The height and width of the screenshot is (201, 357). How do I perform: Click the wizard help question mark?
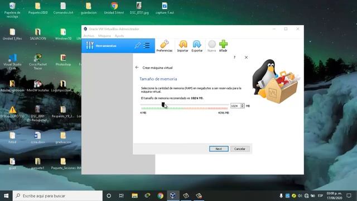[x=234, y=57]
